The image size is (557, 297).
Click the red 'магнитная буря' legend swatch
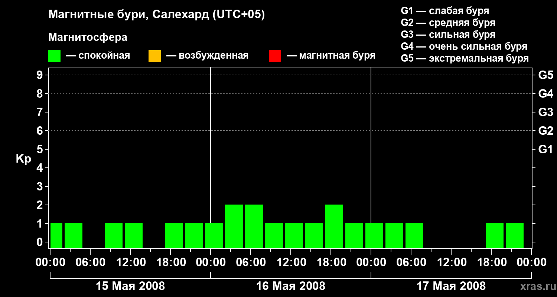[x=275, y=56]
